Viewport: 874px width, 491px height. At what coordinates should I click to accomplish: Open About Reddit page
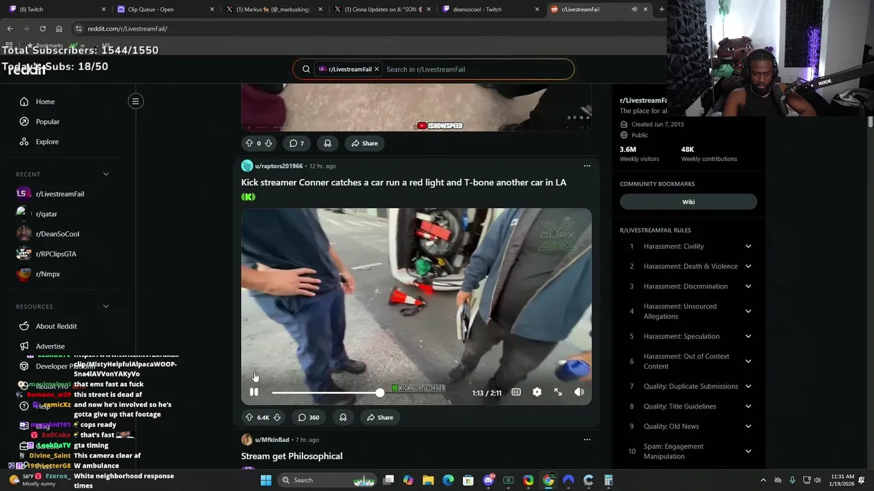pos(56,326)
